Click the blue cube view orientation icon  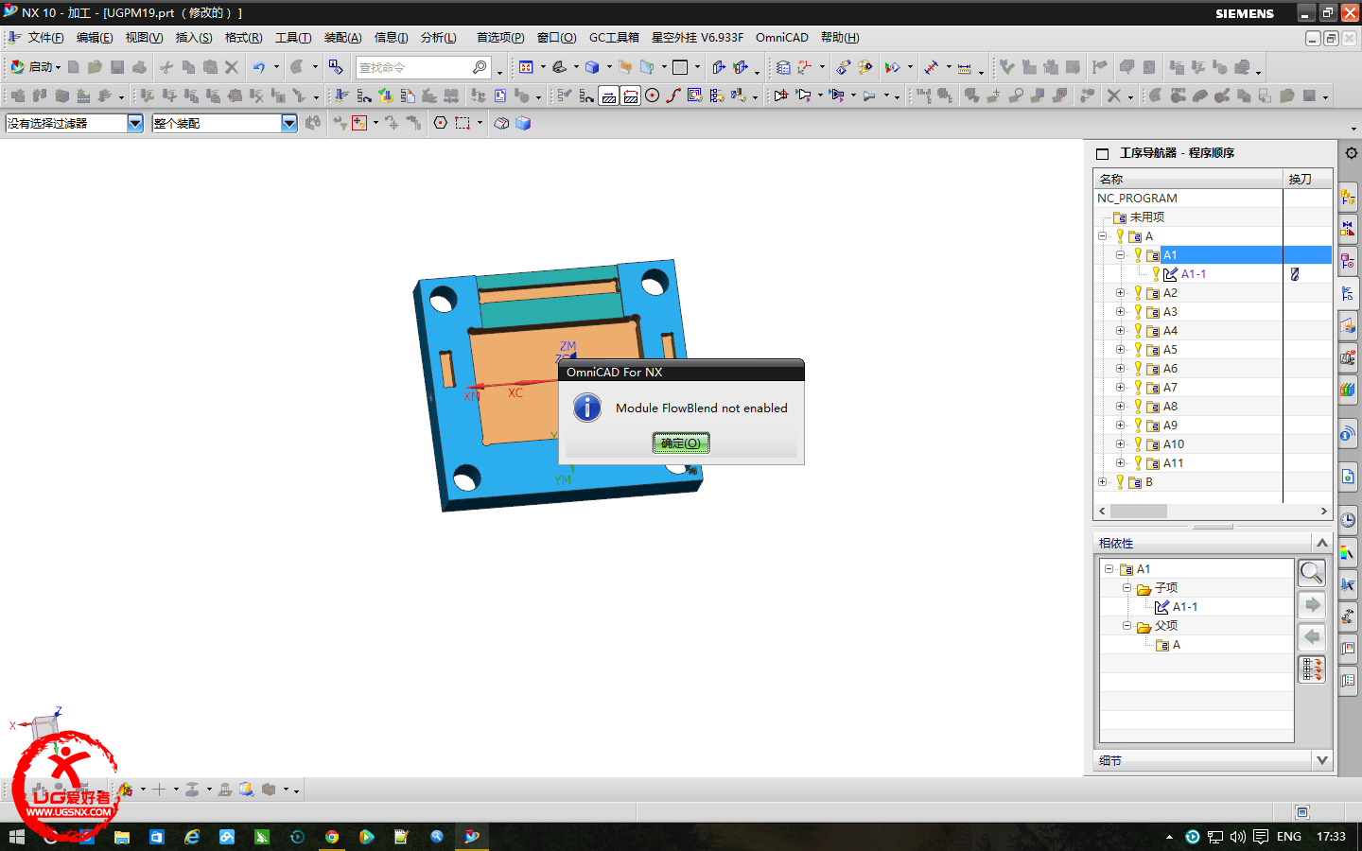click(x=523, y=123)
